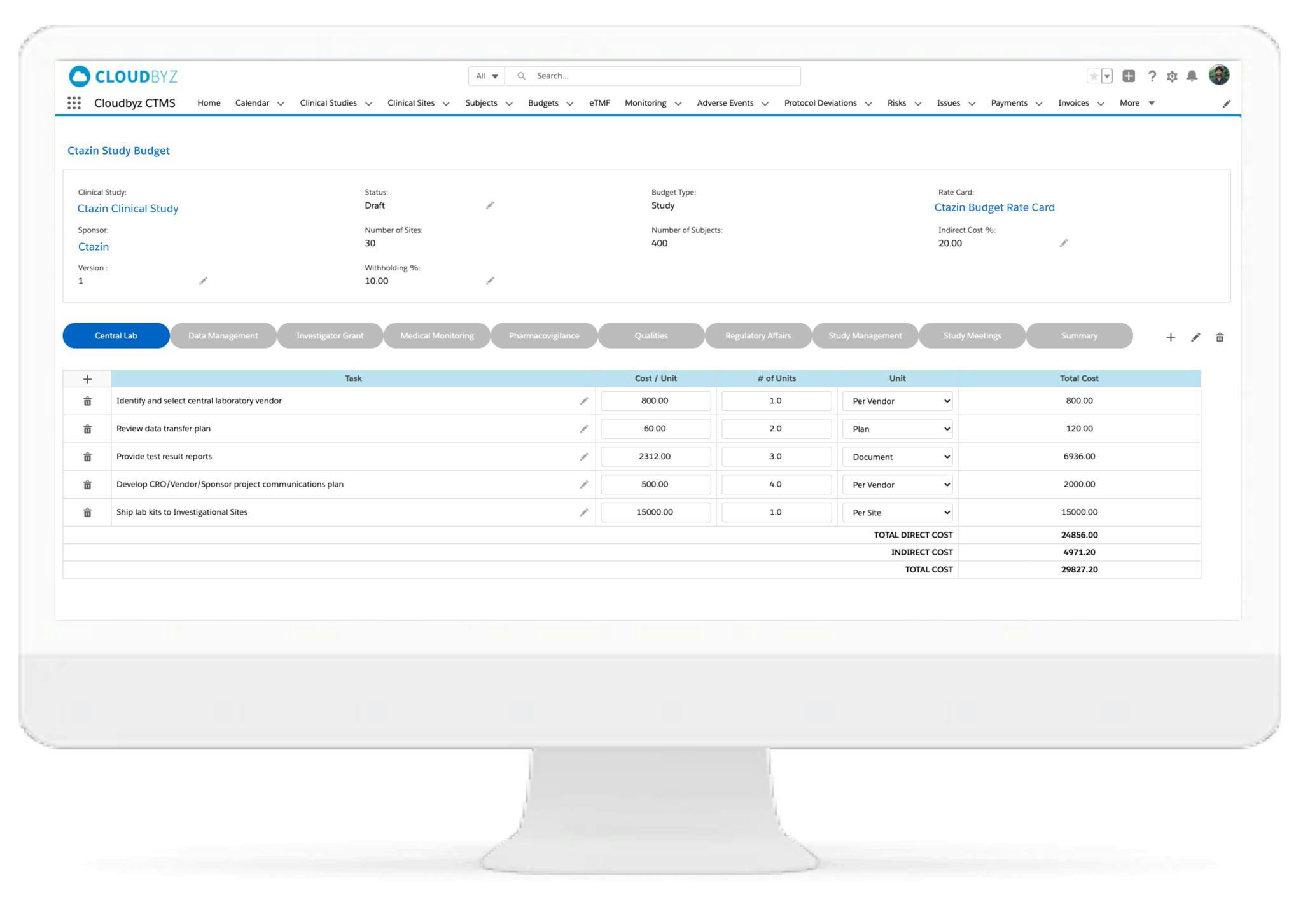
Task: Click the Setup gear icon
Action: pyautogui.click(x=1172, y=76)
